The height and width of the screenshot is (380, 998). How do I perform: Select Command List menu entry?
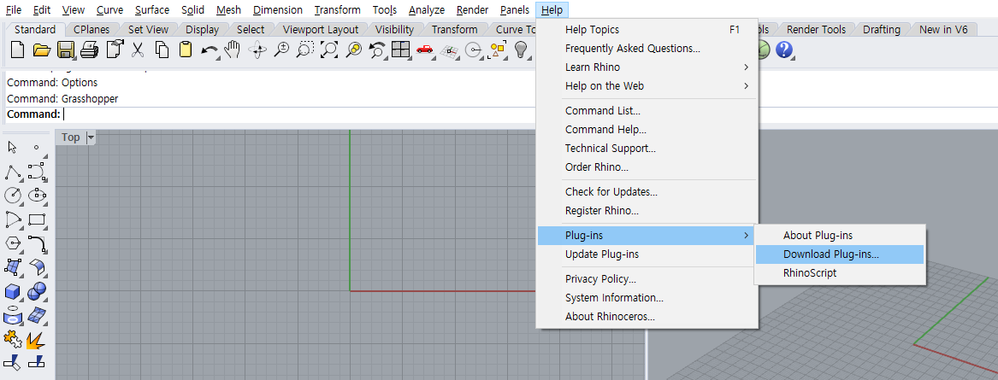[x=647, y=110]
